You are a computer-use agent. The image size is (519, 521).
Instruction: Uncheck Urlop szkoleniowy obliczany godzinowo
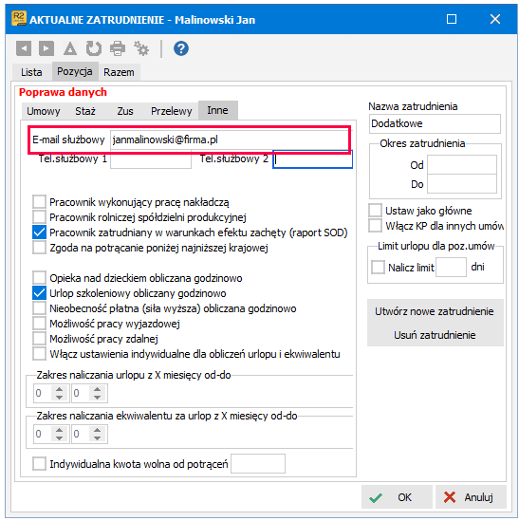(x=39, y=293)
